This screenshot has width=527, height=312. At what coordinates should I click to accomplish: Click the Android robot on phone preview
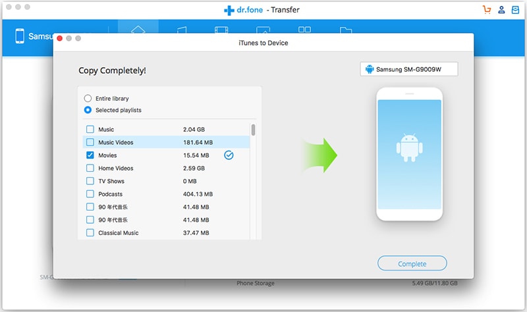[409, 147]
